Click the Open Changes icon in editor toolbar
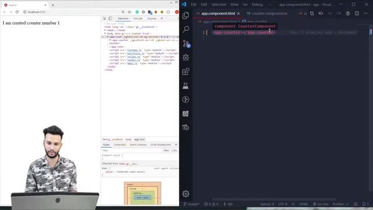Screen dimensions: 373x210 312,13
